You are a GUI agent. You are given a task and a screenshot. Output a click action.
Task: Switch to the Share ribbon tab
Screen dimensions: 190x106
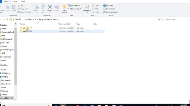click(15, 1)
